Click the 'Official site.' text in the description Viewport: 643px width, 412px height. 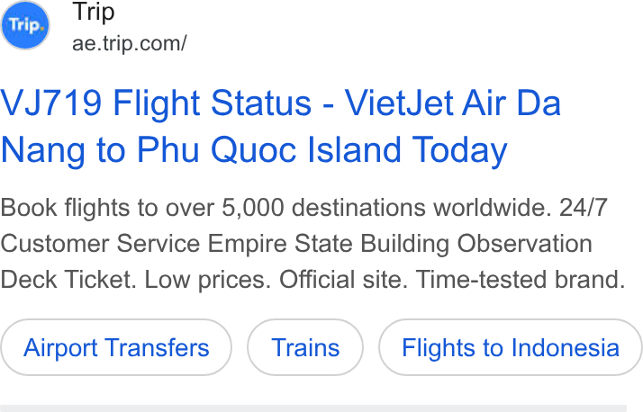344,279
